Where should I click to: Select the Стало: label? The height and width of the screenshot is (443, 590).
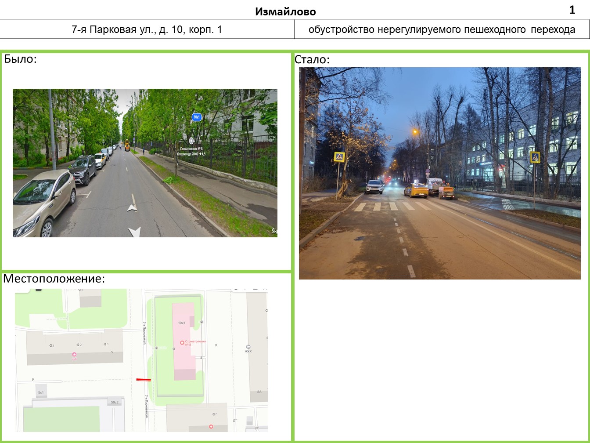tap(312, 59)
